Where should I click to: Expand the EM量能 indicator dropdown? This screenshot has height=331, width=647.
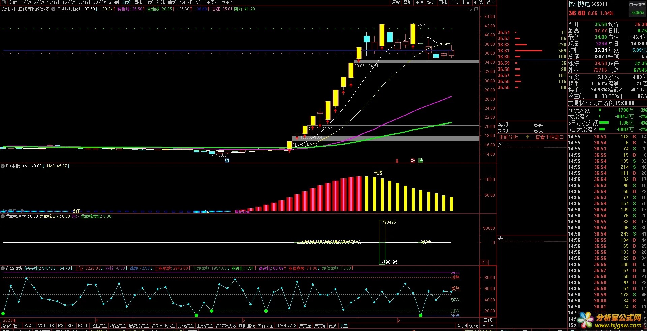[x=3, y=166]
